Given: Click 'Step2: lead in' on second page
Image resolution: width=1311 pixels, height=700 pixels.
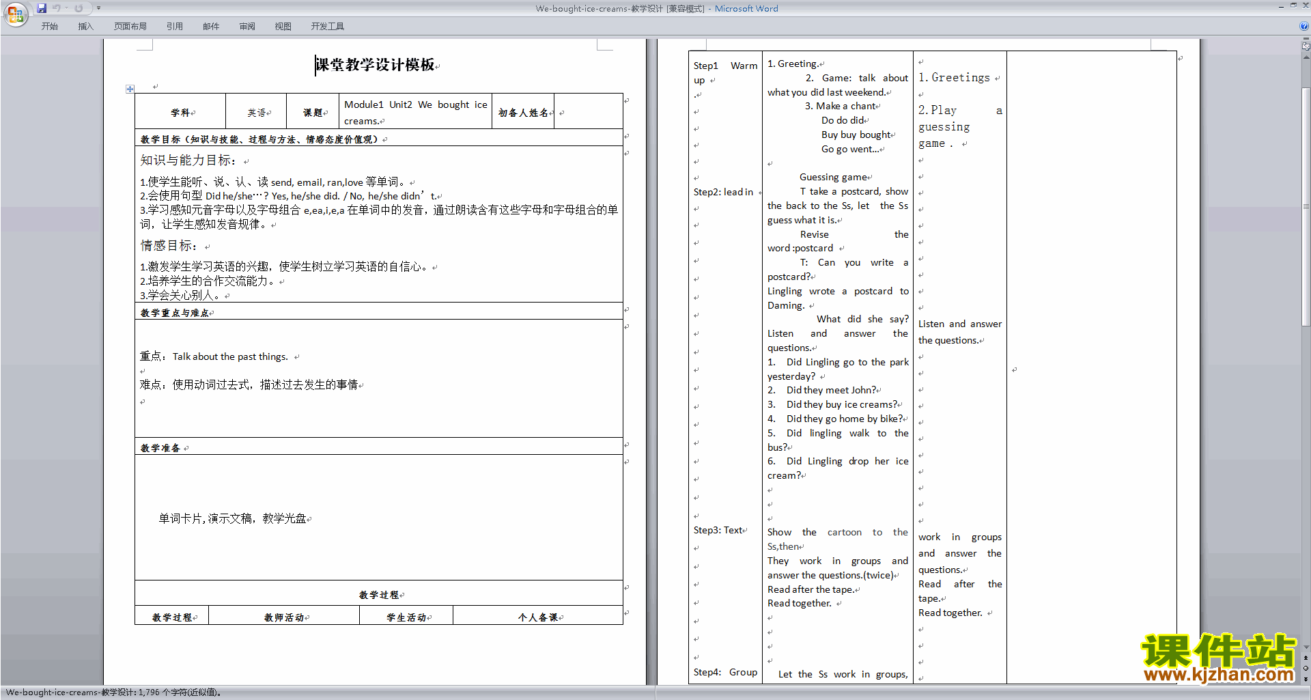Looking at the screenshot, I should [723, 192].
